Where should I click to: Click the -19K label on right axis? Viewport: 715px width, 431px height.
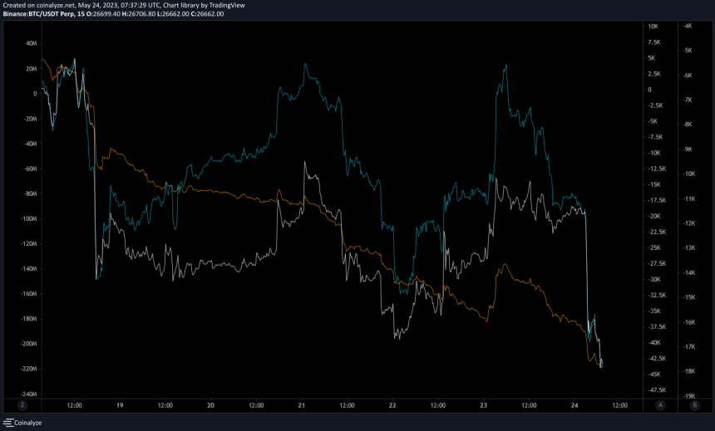(x=688, y=396)
